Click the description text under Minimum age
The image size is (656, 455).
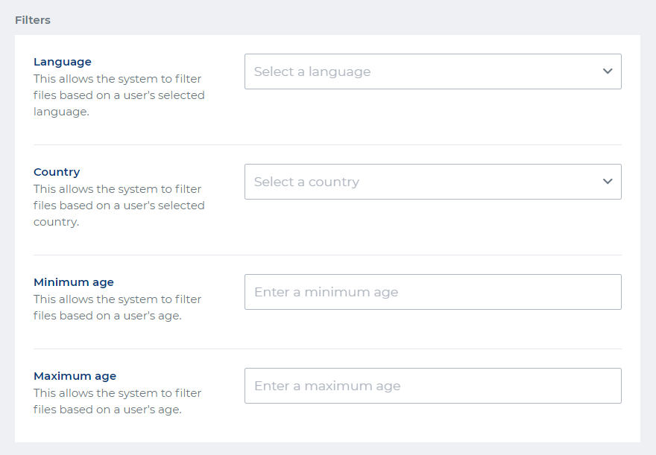(117, 308)
